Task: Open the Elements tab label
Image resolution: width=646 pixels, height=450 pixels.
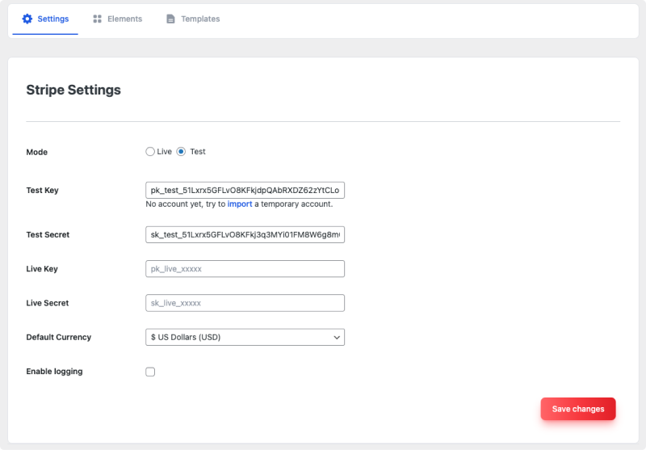Action: tap(124, 19)
